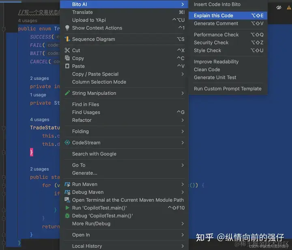Choose Improve Readability

pyautogui.click(x=228, y=61)
